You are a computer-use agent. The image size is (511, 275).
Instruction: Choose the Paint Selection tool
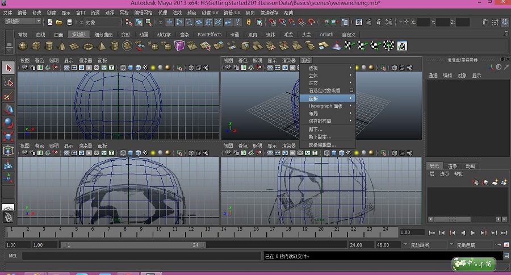tap(9, 96)
